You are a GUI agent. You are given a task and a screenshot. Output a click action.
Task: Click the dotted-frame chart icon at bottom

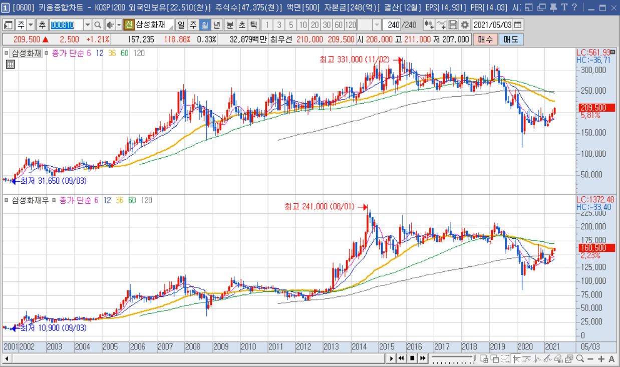coord(505,358)
